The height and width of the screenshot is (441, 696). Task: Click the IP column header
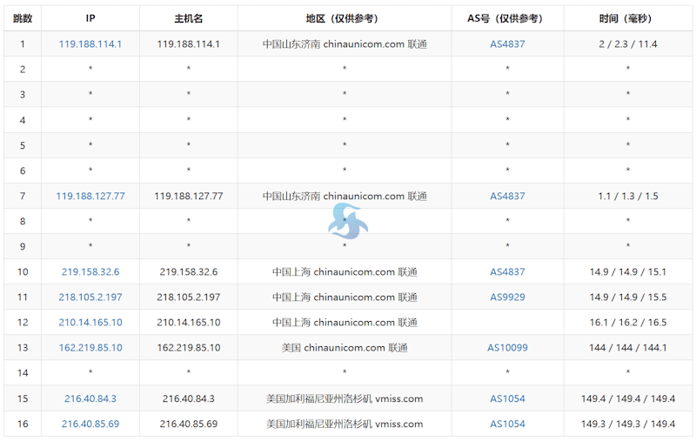click(90, 18)
